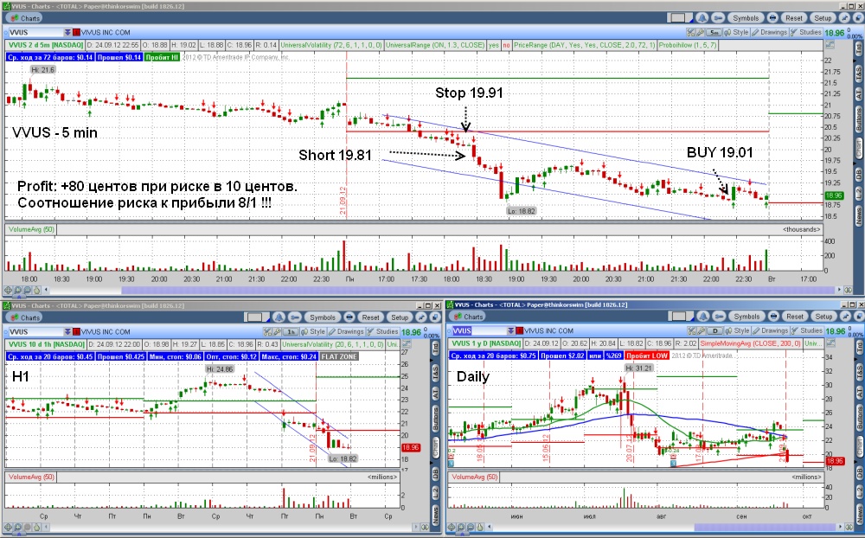Detach the 5-min chart using the windows icon
Image resolution: width=865 pixels, height=538 pixels.
click(x=858, y=18)
